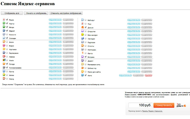This screenshot has height=119, width=190.
Task: Click the orange 'Пожертвовать' button
Action: (x=164, y=105)
